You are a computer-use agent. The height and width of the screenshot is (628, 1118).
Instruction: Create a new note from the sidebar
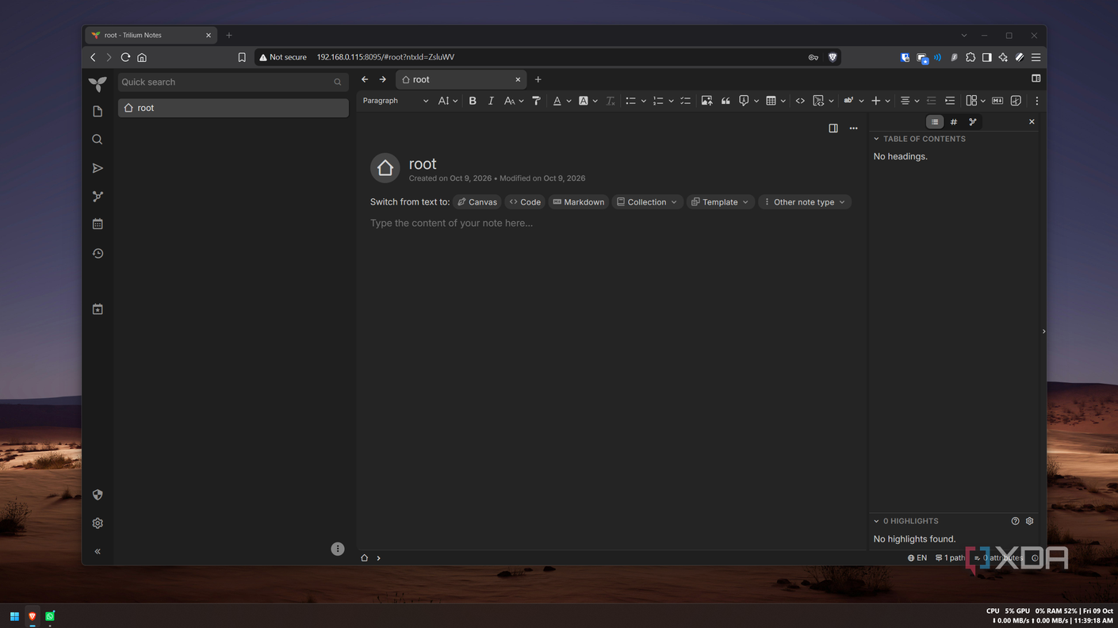[98, 112]
